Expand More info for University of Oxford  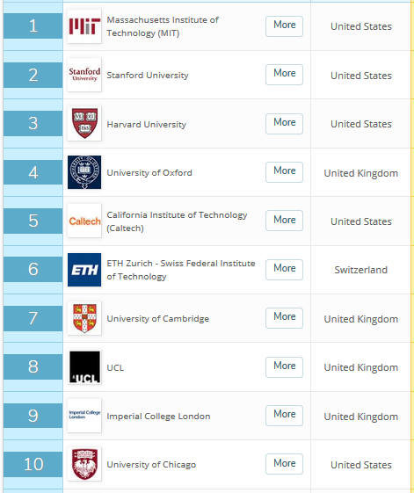point(284,172)
